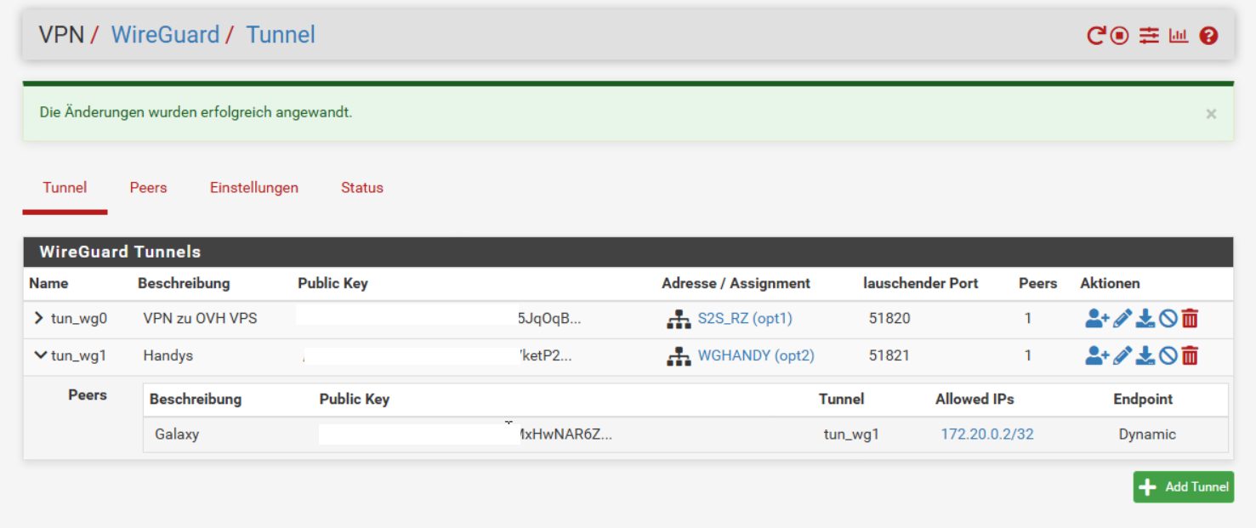The width and height of the screenshot is (1256, 528).
Task: Click the WireGuard Tunnels panel header
Action: tap(628, 253)
